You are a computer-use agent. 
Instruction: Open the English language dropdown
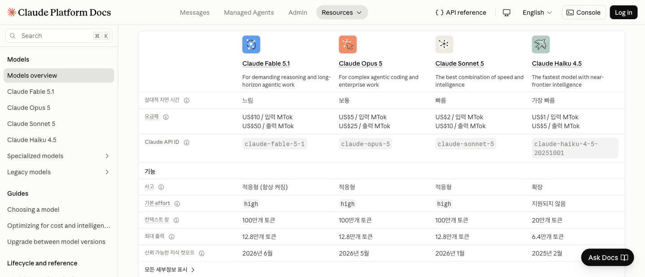coord(537,13)
